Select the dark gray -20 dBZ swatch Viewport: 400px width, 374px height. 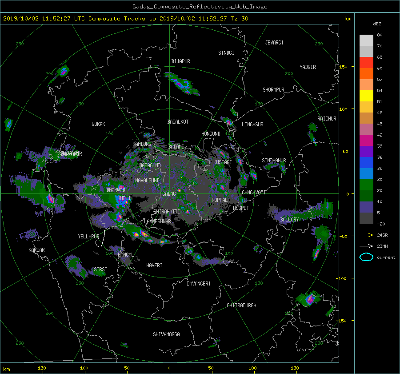click(366, 218)
